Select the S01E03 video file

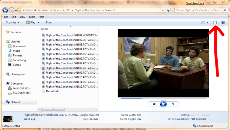(x=70, y=45)
